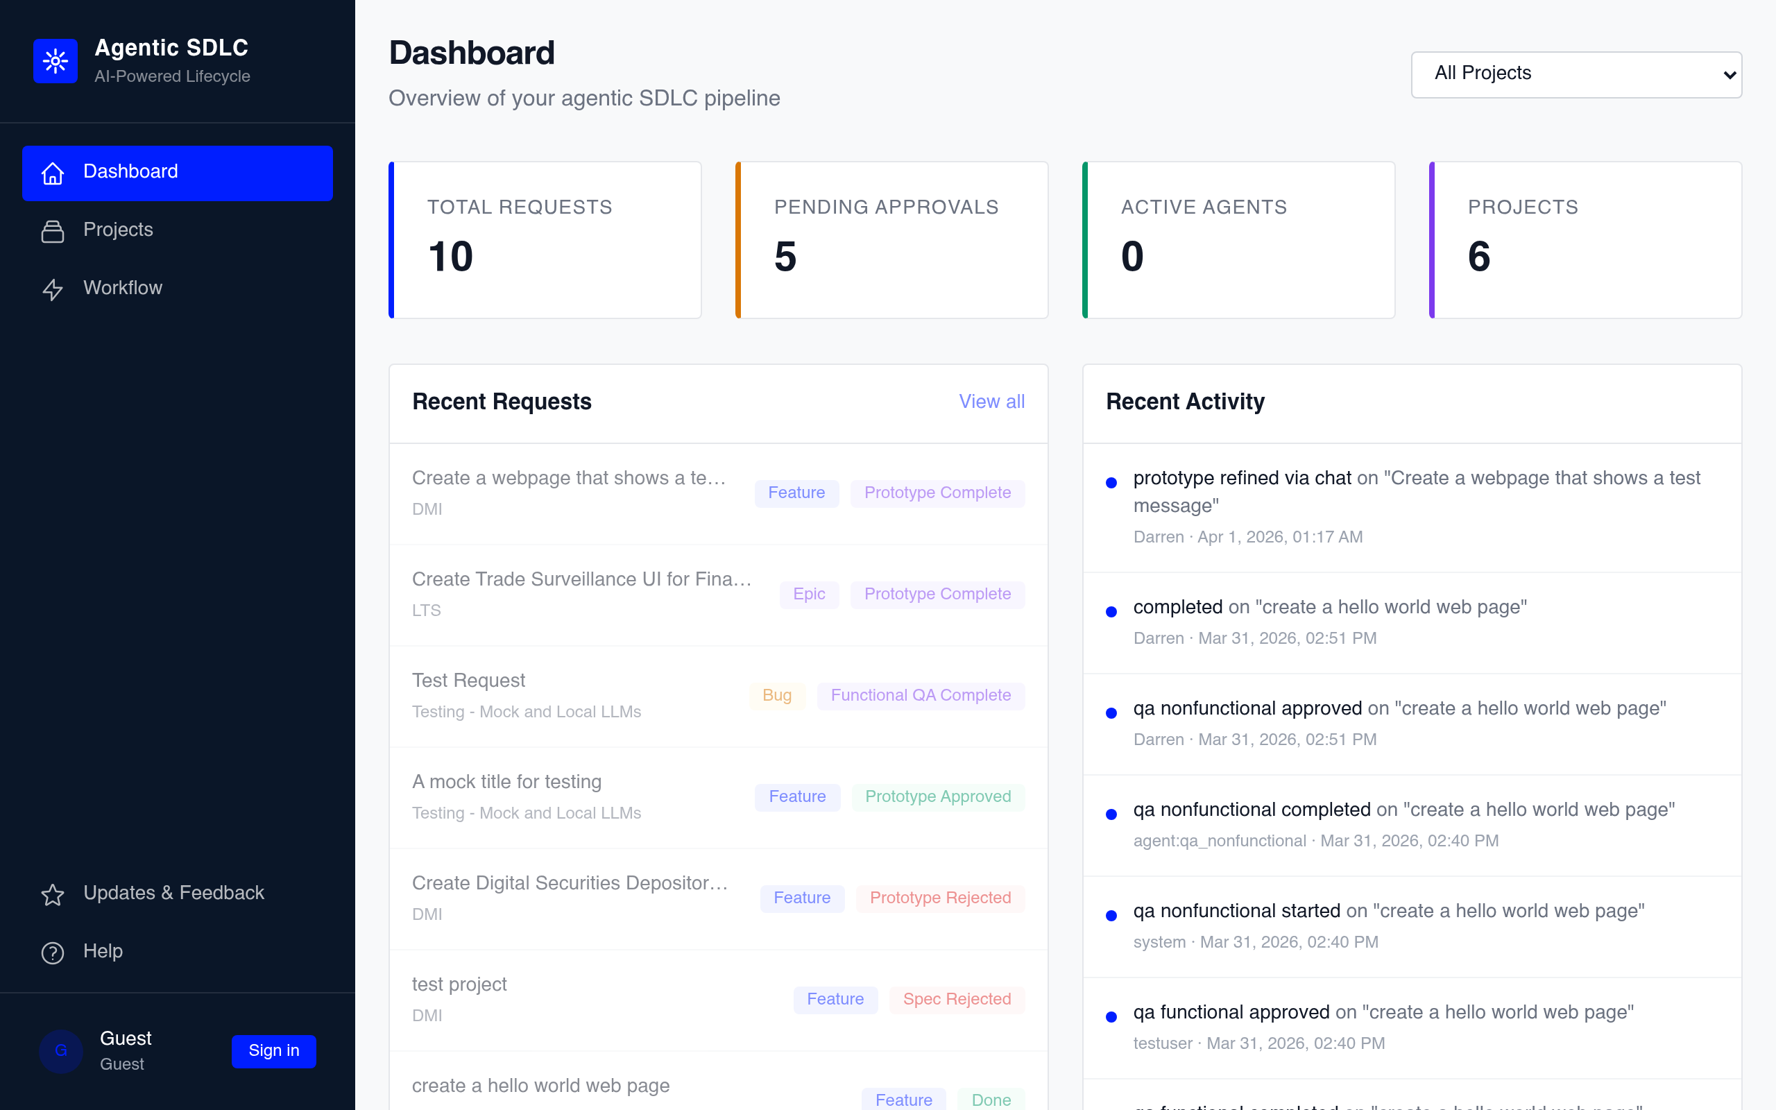
Task: Click the Epic tag on Trade Surveillance
Action: (x=809, y=594)
